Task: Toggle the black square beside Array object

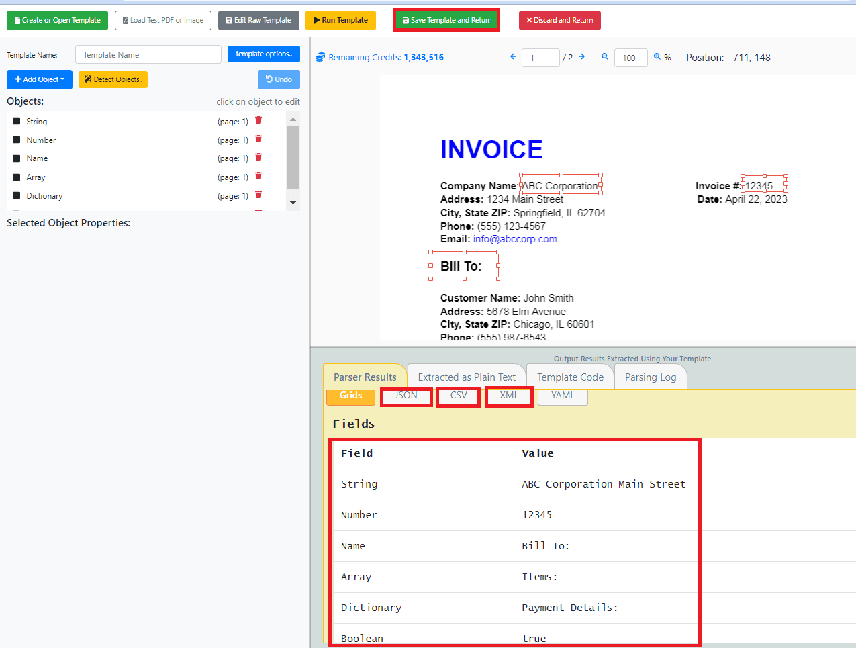Action: (x=17, y=177)
